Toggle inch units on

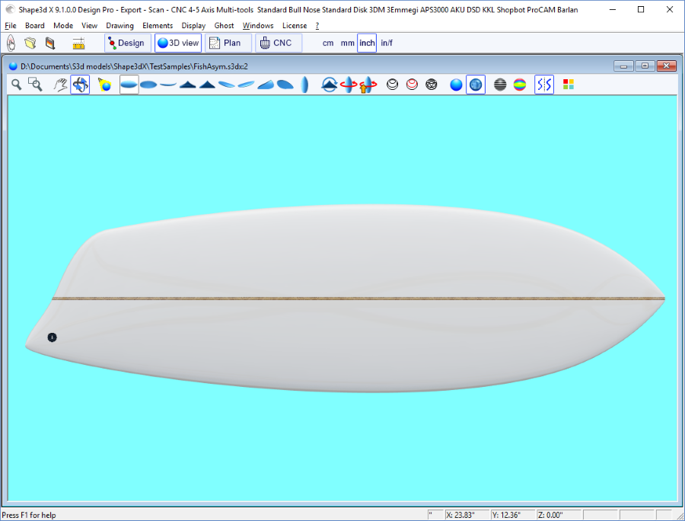click(366, 43)
